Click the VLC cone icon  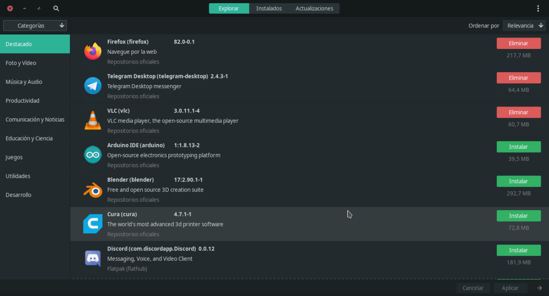point(93,121)
